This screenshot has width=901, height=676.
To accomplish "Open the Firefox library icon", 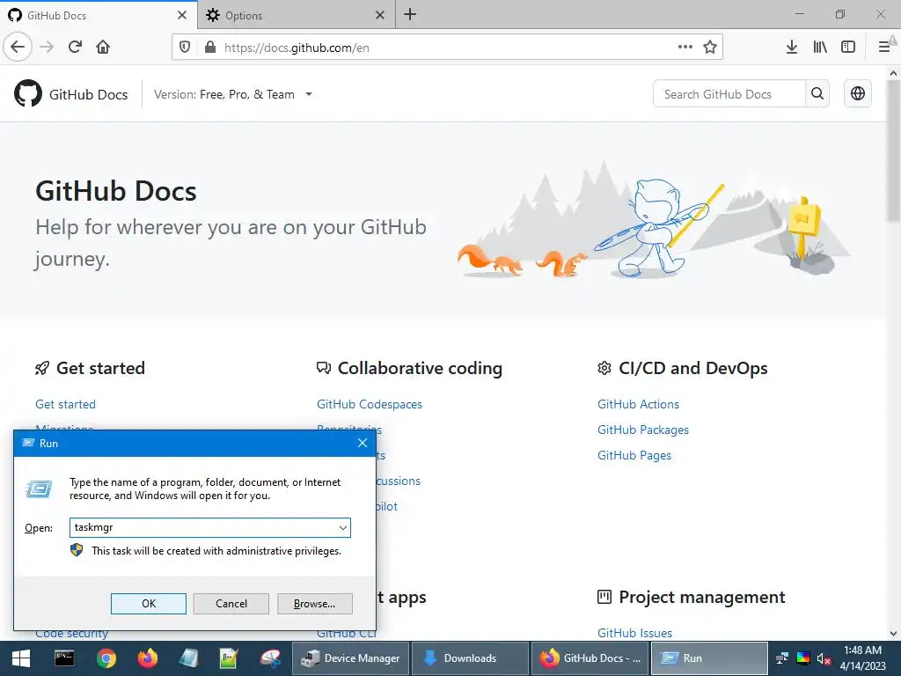I will 820,47.
